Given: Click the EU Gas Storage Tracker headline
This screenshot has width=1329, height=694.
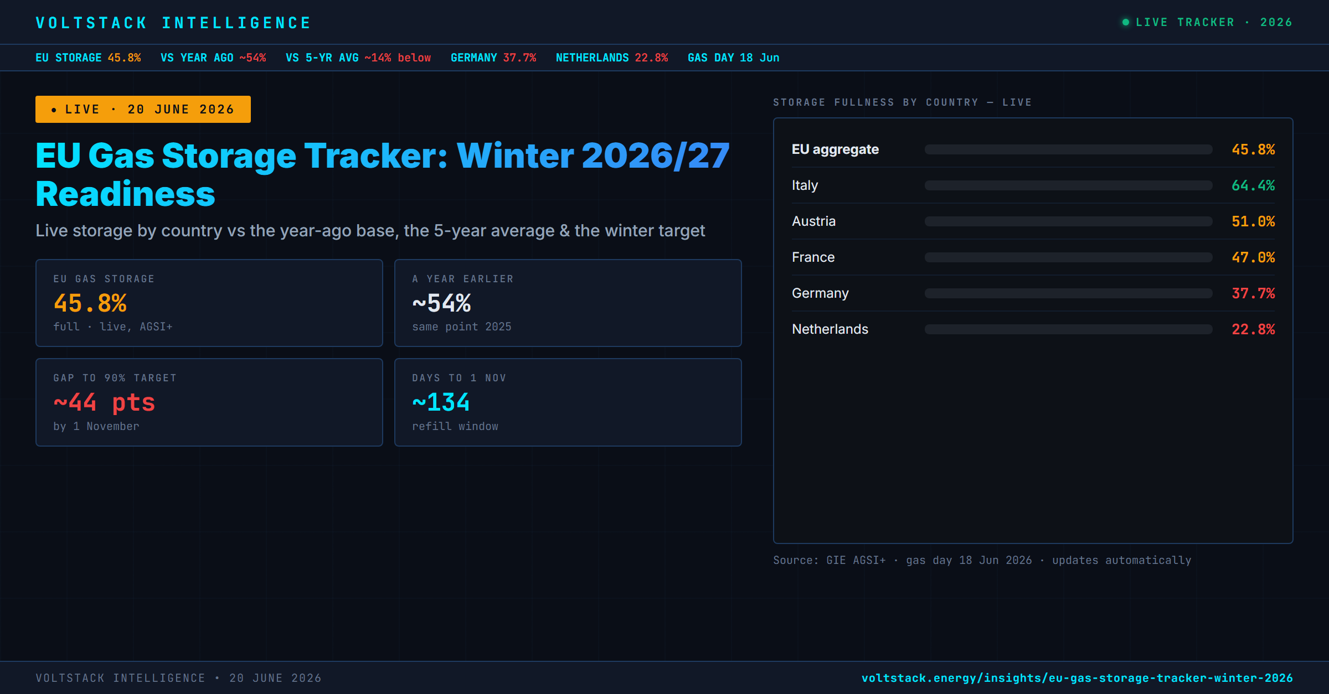Looking at the screenshot, I should click(x=383, y=174).
